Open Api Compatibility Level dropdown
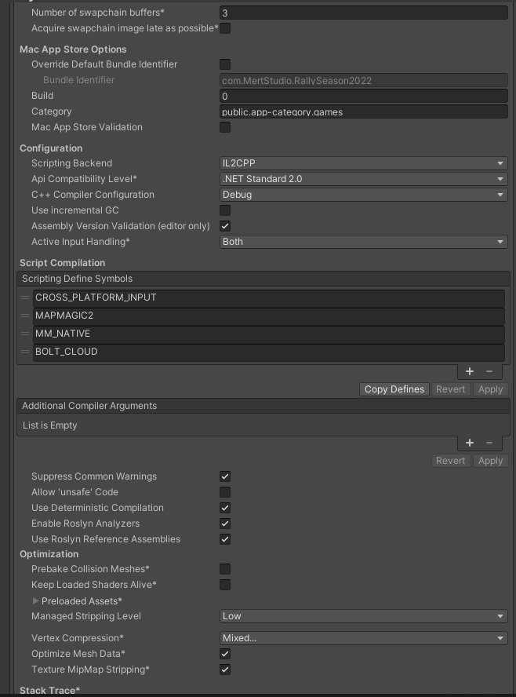516x697 pixels. coord(364,179)
